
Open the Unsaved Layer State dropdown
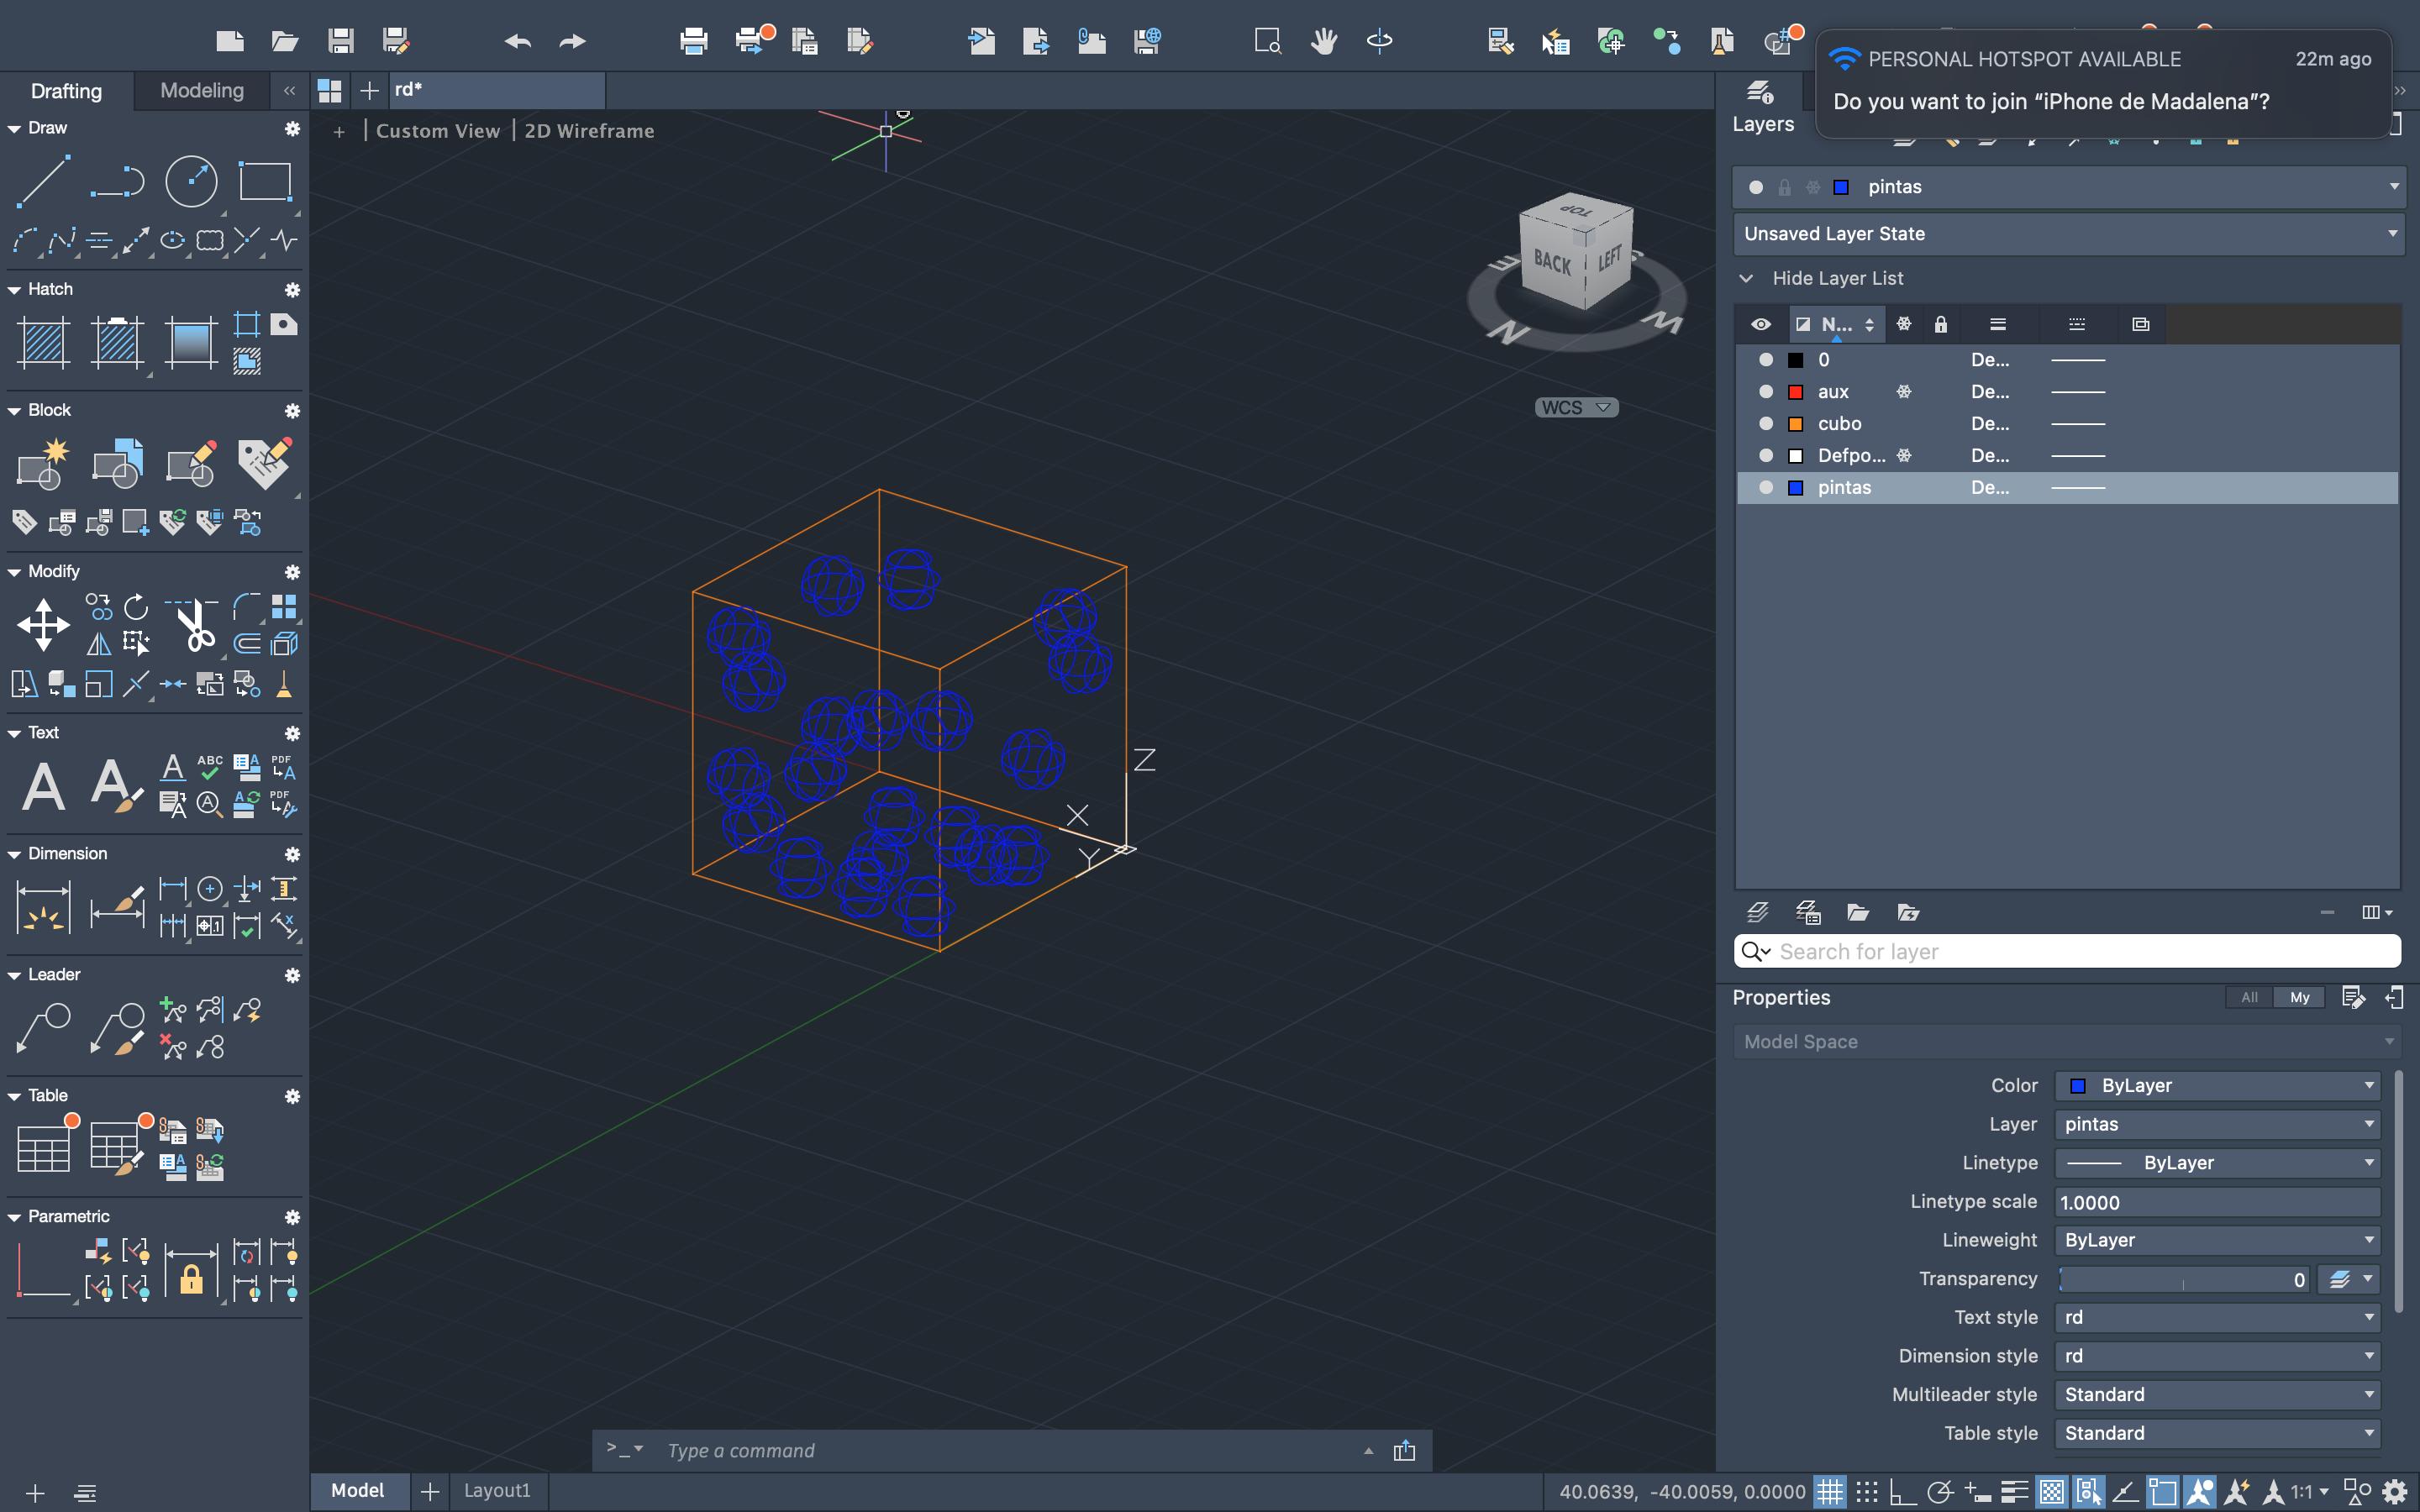[x=2068, y=234]
